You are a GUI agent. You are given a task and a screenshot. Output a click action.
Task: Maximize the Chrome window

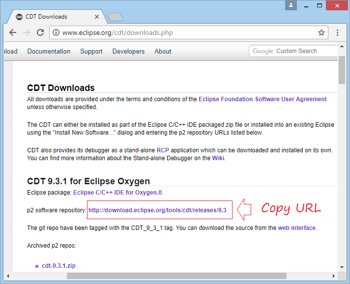point(320,5)
